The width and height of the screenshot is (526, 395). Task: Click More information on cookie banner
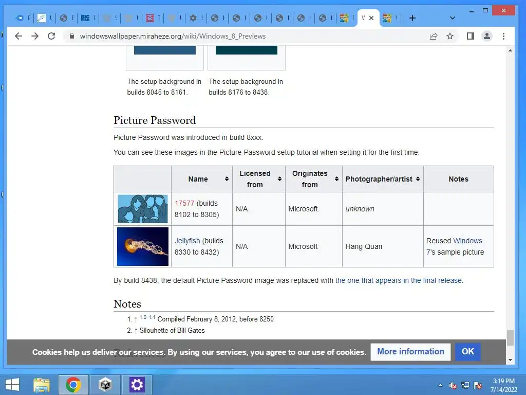[410, 352]
